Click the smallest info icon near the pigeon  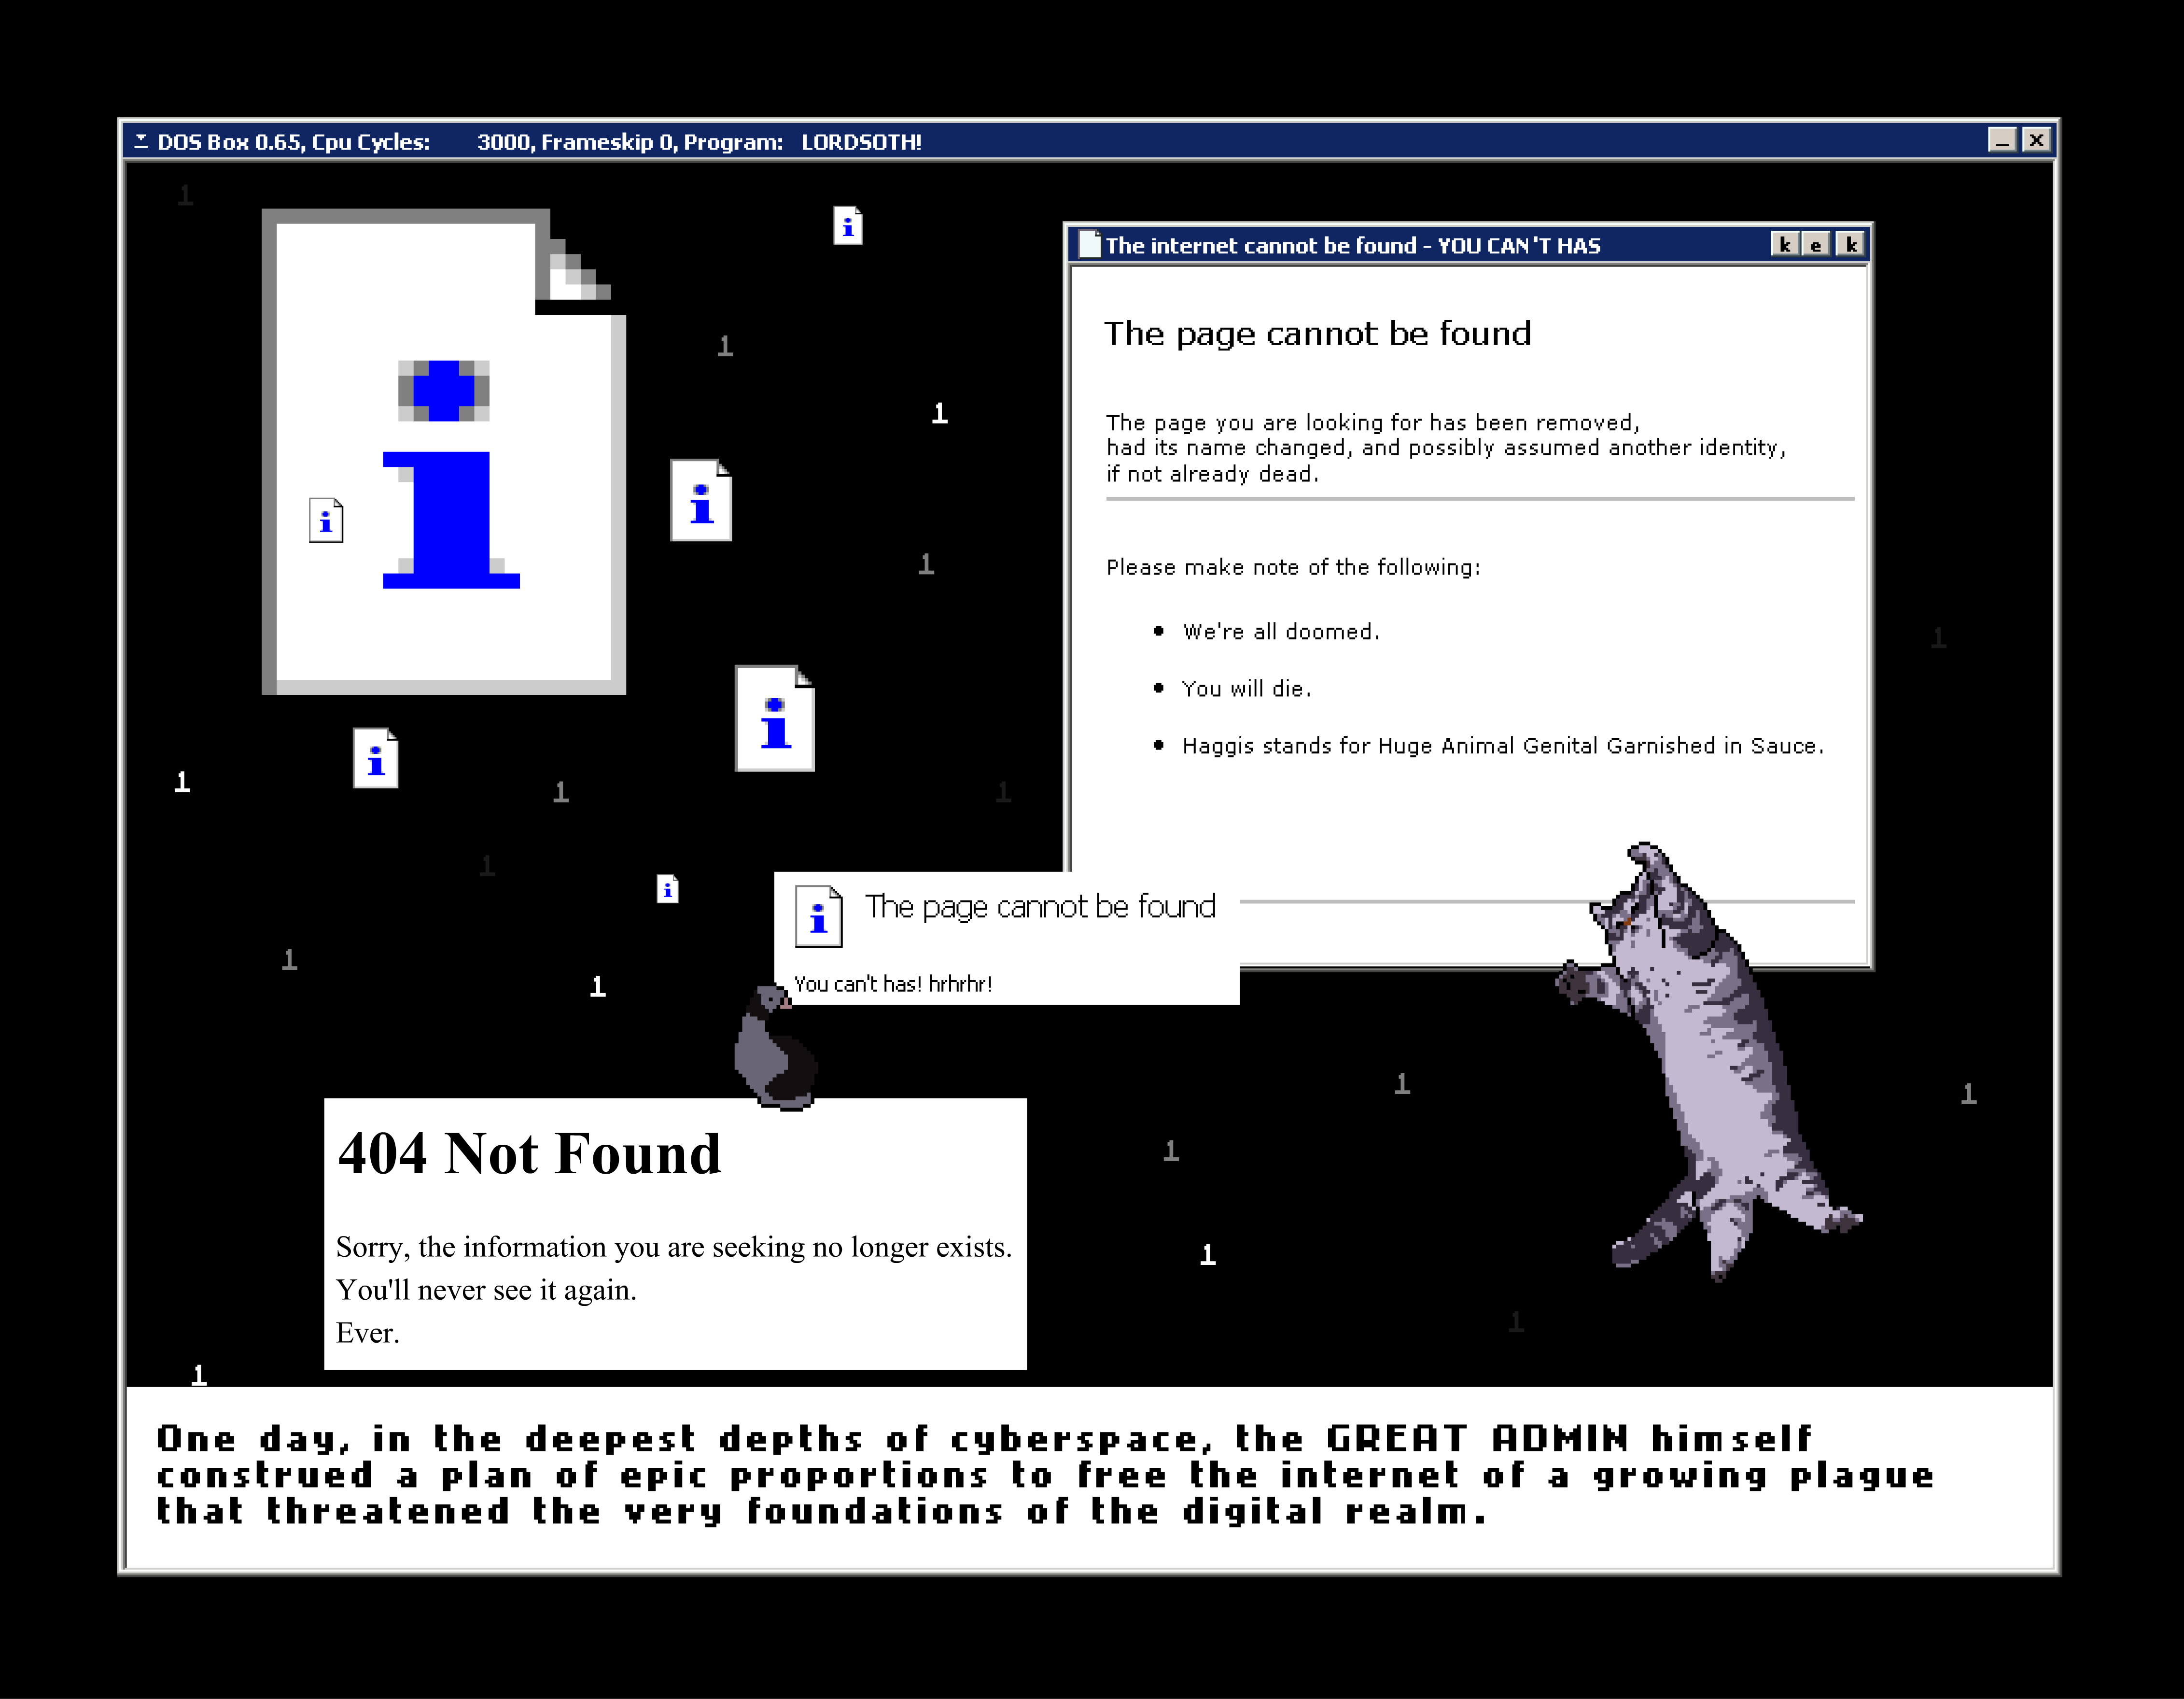(668, 888)
